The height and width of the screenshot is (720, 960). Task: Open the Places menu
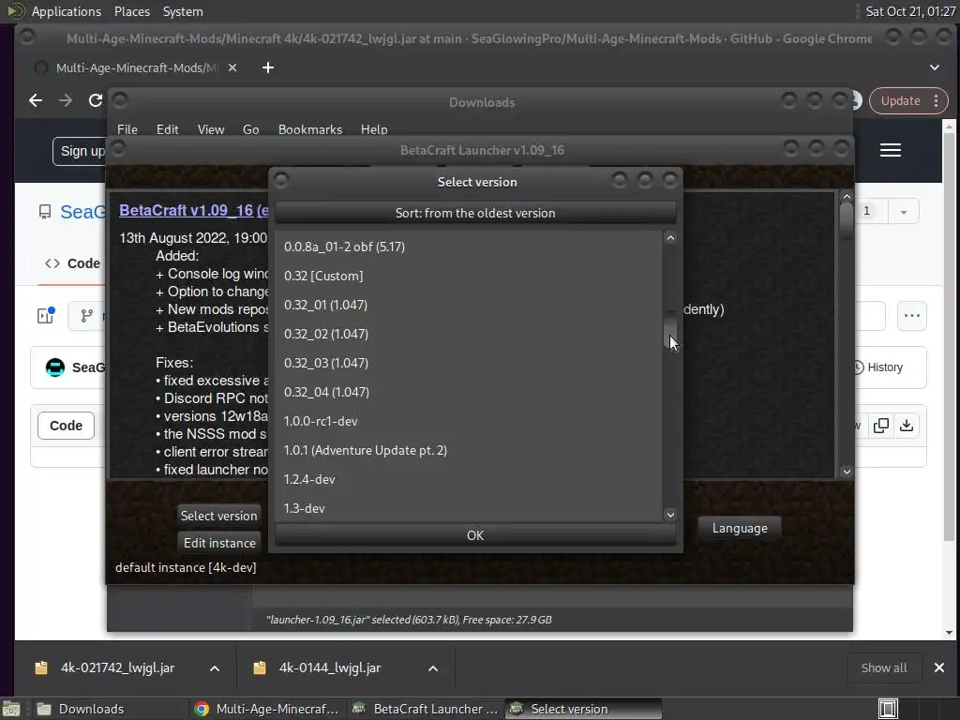point(131,11)
